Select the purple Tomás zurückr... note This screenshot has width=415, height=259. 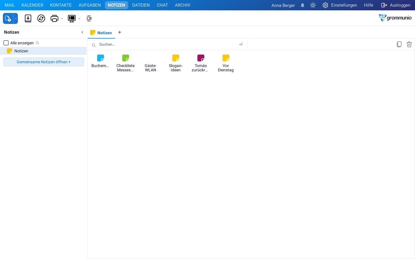(201, 63)
